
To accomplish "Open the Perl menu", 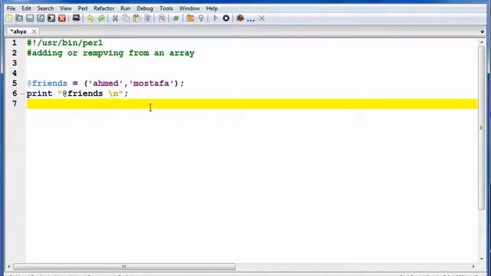I will (x=83, y=8).
